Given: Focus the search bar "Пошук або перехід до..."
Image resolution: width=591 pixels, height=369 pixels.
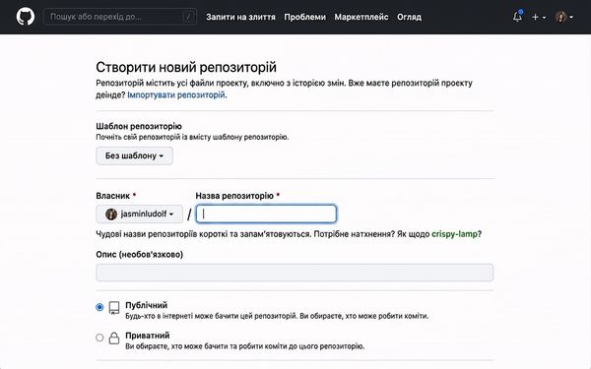Looking at the screenshot, I should (x=120, y=17).
